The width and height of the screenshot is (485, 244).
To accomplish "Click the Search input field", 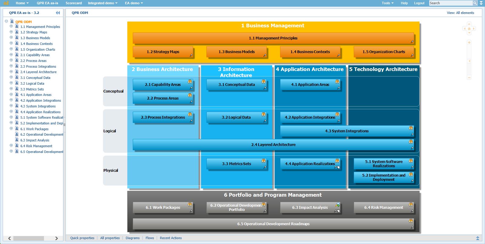I will coord(450,3).
